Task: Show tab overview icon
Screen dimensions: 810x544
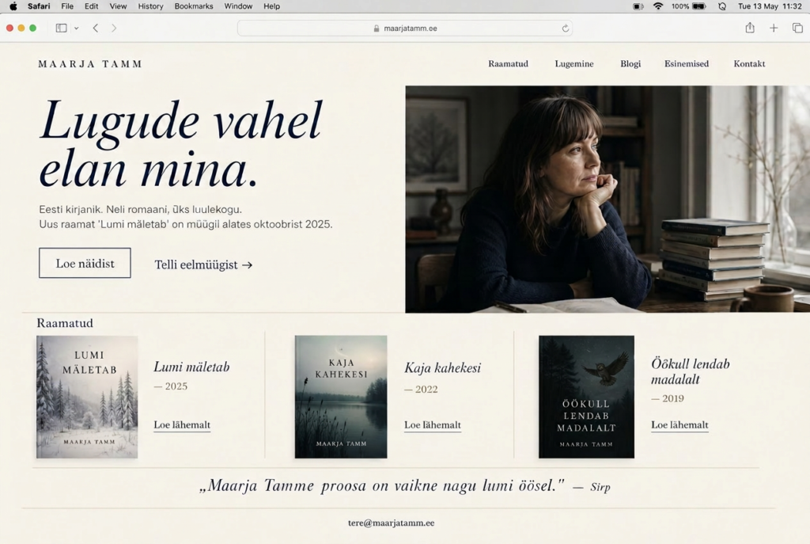Action: pyautogui.click(x=797, y=28)
